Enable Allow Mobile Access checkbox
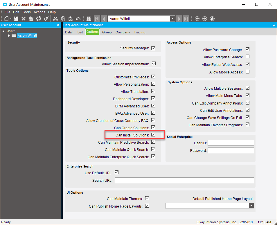 247,71
